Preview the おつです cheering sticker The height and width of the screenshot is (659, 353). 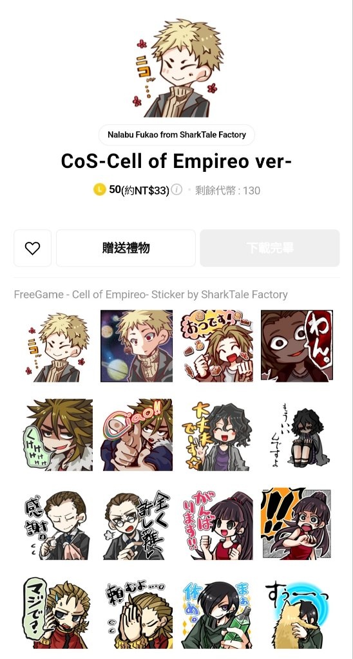coord(216,346)
